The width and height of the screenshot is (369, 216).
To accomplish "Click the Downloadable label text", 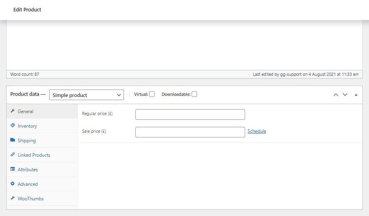I will [x=176, y=94].
